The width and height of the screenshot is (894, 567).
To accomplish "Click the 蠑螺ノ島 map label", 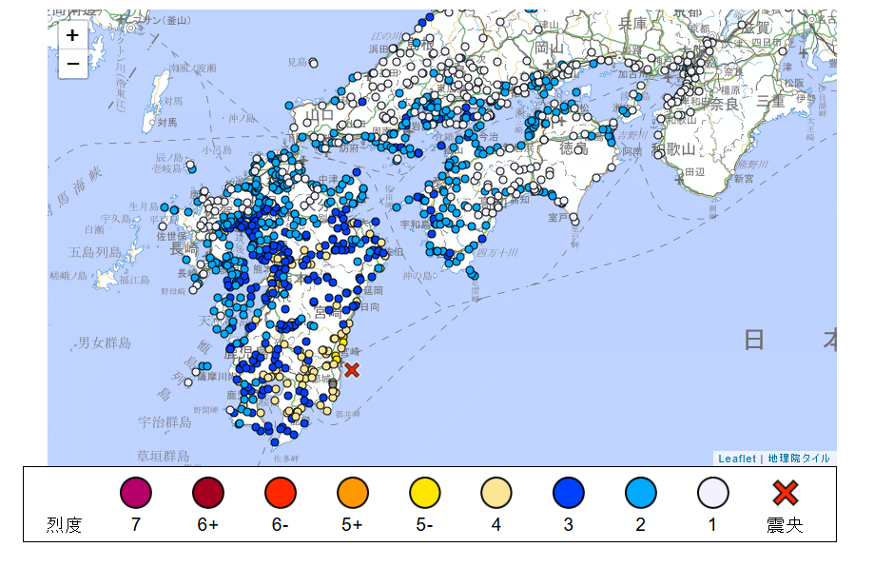I will click(x=68, y=276).
